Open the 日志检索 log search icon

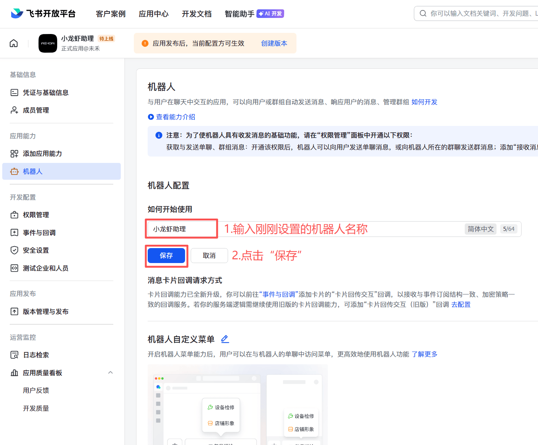point(14,355)
